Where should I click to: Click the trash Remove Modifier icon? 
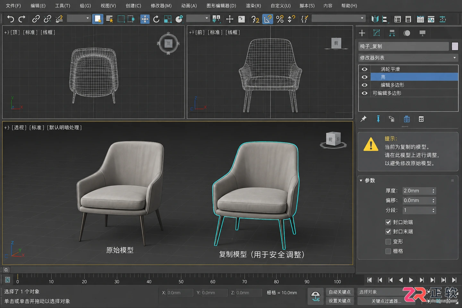coord(406,119)
